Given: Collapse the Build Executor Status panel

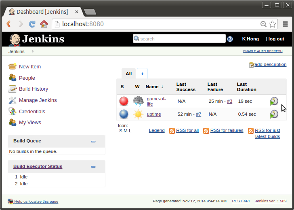Looking at the screenshot, I should click(x=93, y=167).
